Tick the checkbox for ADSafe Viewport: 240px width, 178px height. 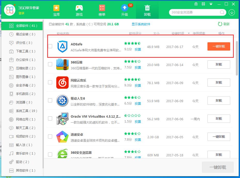50,46
